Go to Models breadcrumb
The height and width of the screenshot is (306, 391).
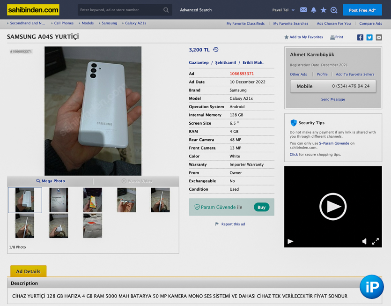click(88, 23)
